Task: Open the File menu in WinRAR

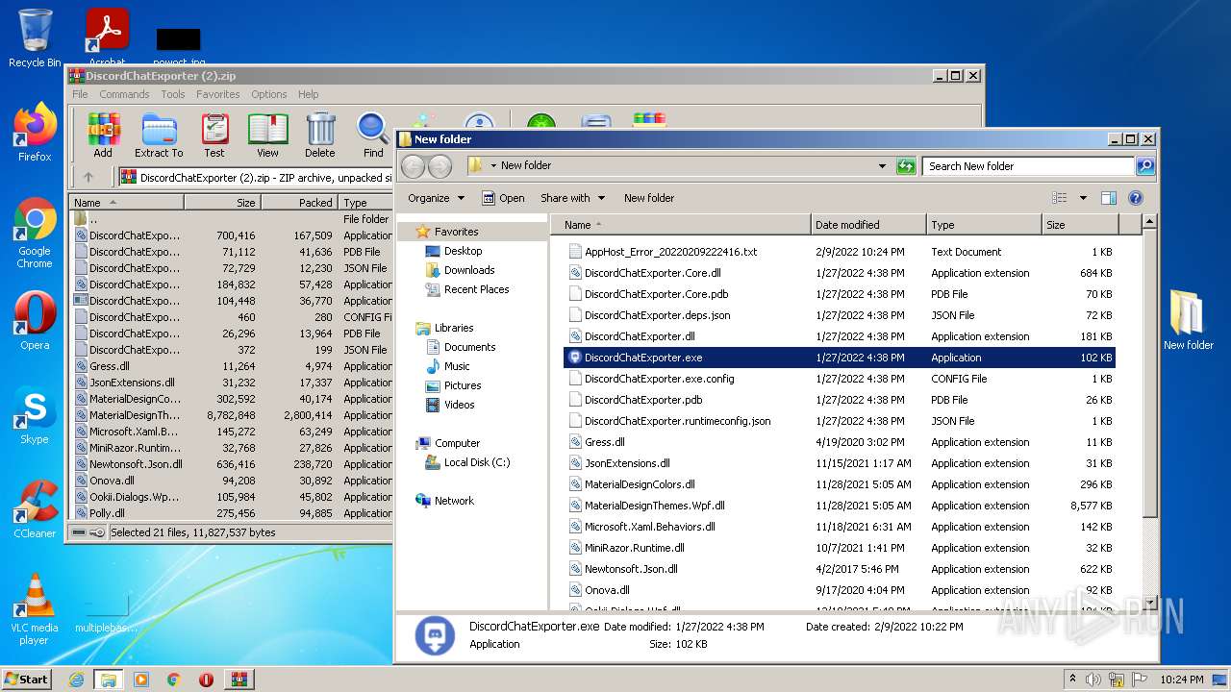Action: click(x=80, y=94)
